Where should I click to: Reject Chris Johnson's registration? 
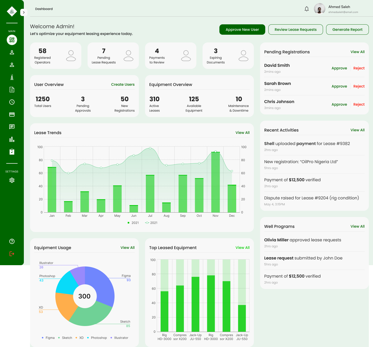pyautogui.click(x=359, y=104)
